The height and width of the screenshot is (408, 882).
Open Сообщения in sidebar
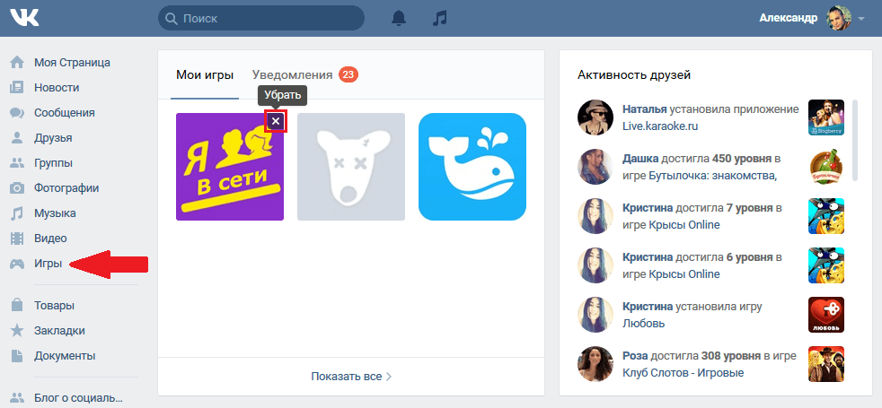point(64,113)
